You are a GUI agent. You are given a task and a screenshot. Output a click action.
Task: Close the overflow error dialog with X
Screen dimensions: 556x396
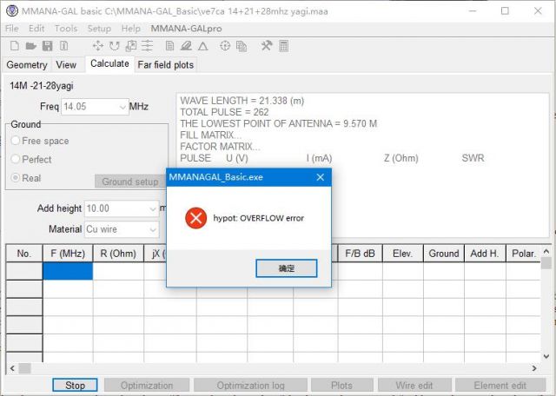click(321, 177)
